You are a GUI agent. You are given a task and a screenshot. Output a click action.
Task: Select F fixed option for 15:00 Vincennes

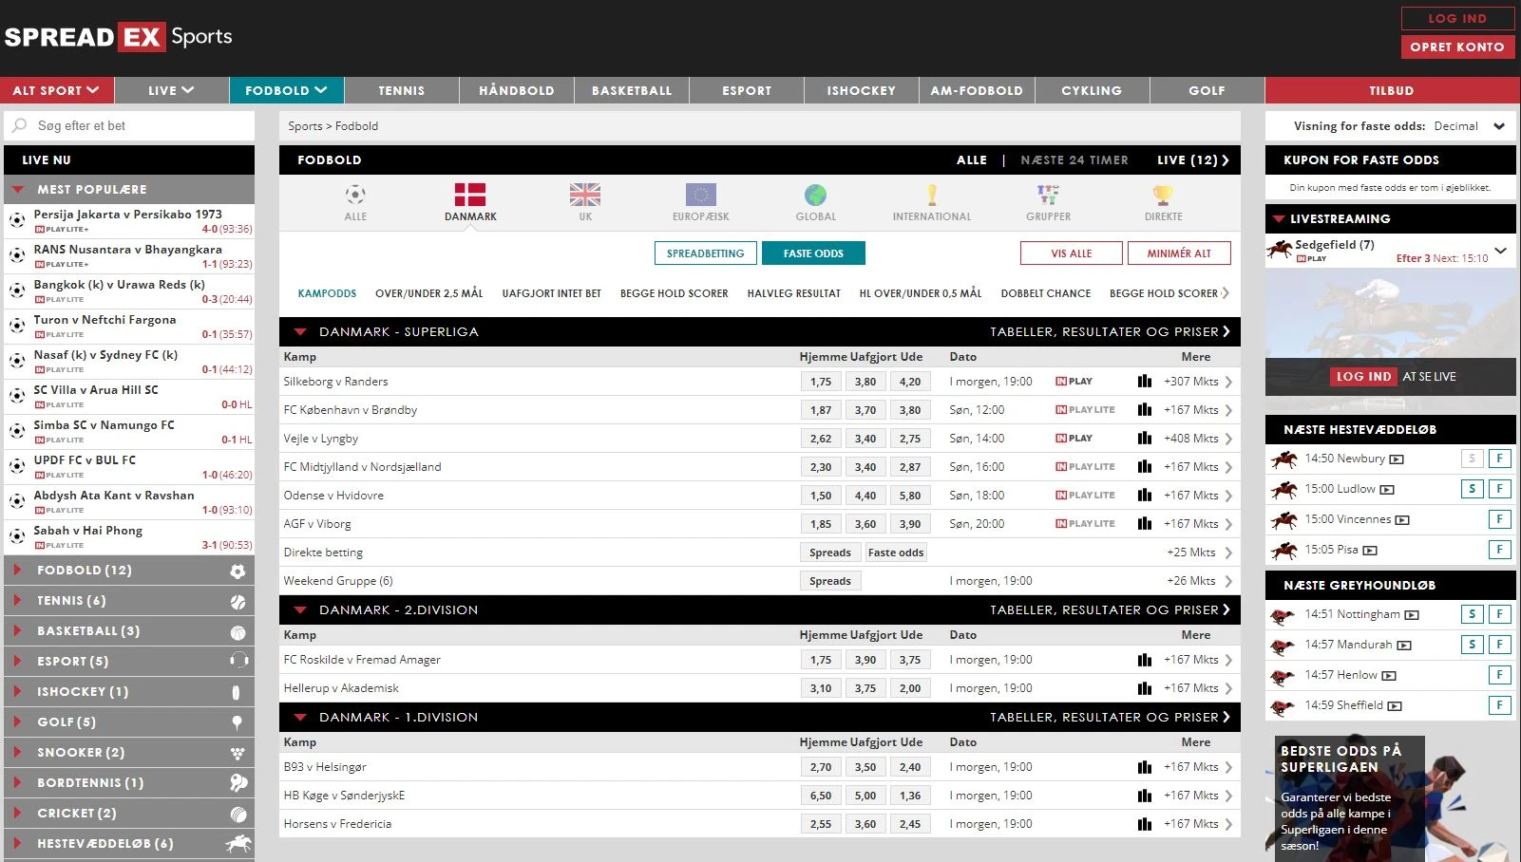(1499, 519)
